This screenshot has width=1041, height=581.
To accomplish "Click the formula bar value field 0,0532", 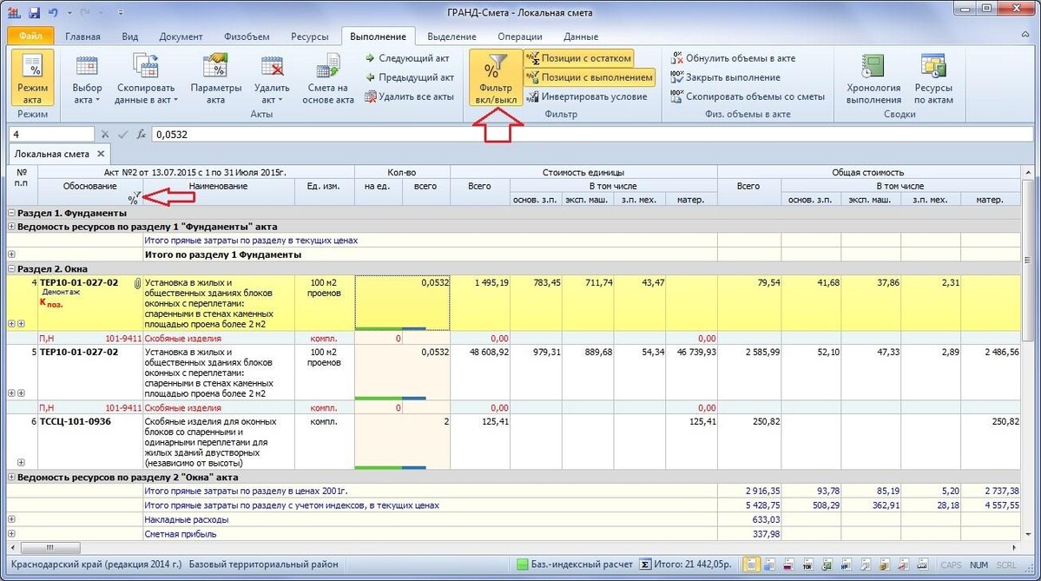I will (x=591, y=134).
